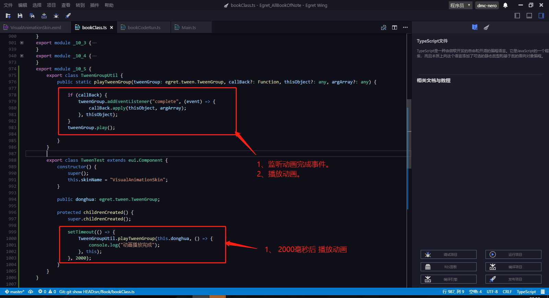Open the 选择 menu

tap(37, 5)
